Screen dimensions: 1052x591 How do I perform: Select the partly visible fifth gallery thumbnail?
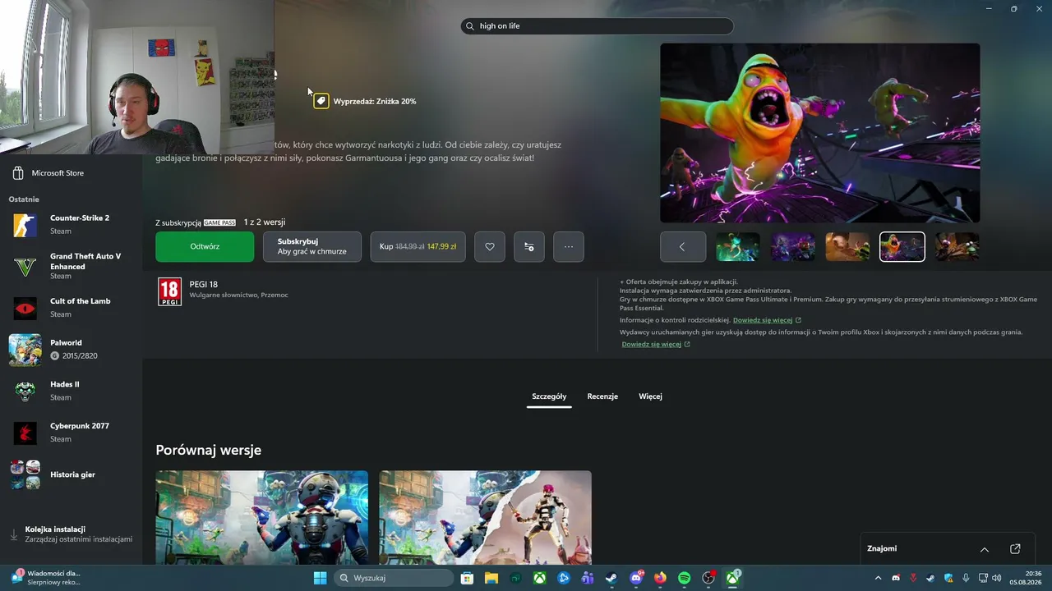click(x=957, y=246)
